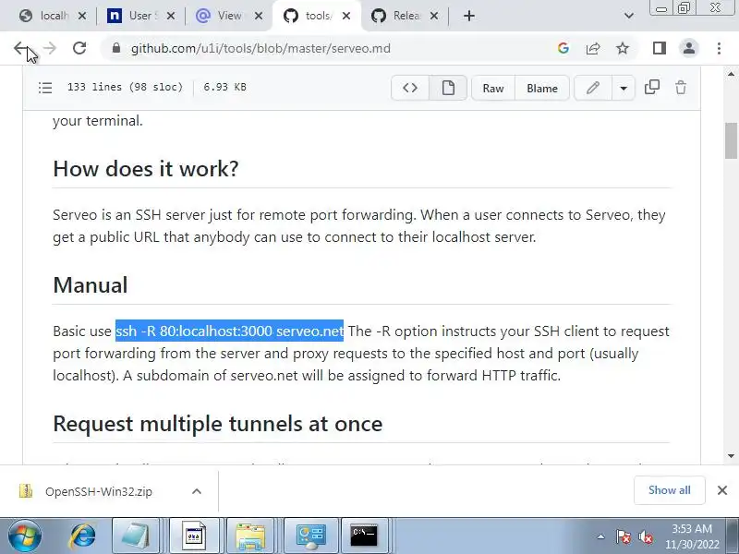Click the 'How does it work?' heading
The width and height of the screenshot is (739, 554).
[146, 169]
